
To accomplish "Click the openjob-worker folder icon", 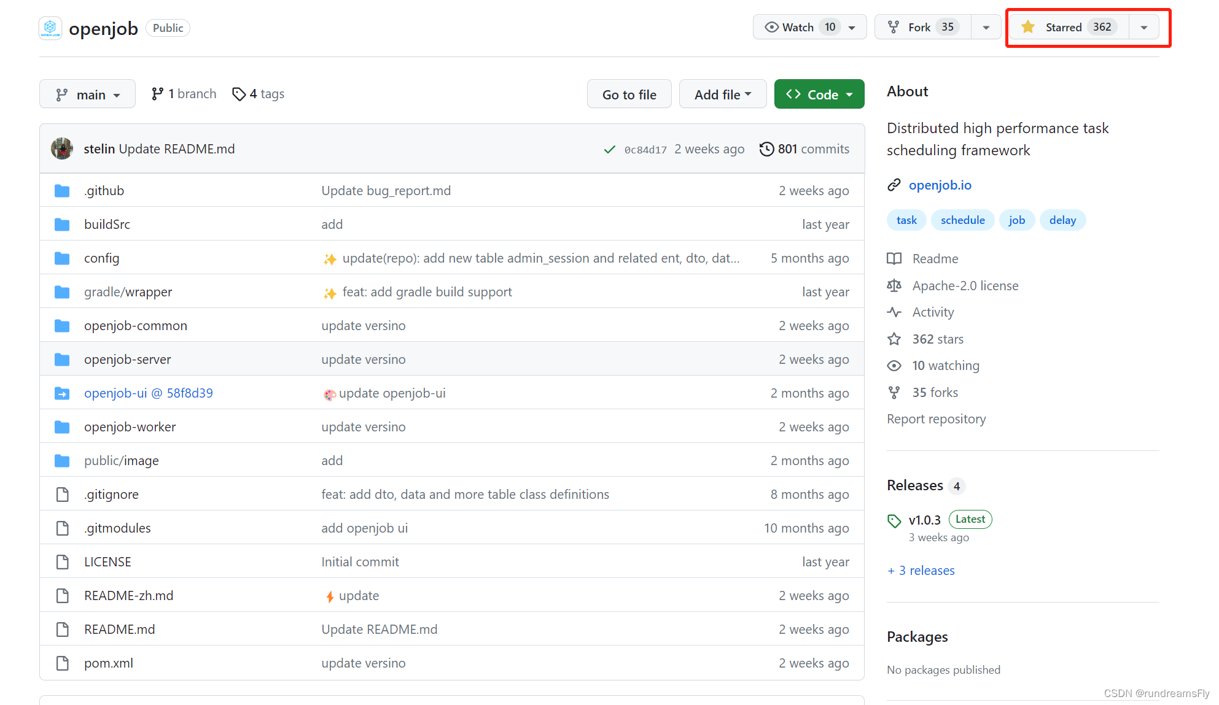I will tap(62, 427).
